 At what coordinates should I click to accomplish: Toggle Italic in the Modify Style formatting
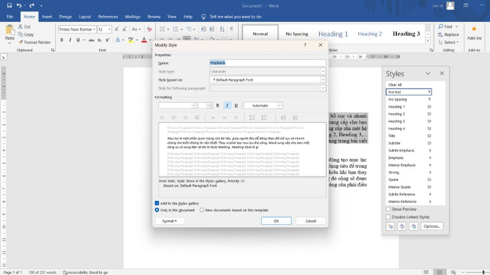point(227,106)
